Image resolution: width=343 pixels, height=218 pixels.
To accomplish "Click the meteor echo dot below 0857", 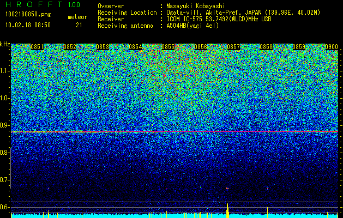I will pos(227,188).
